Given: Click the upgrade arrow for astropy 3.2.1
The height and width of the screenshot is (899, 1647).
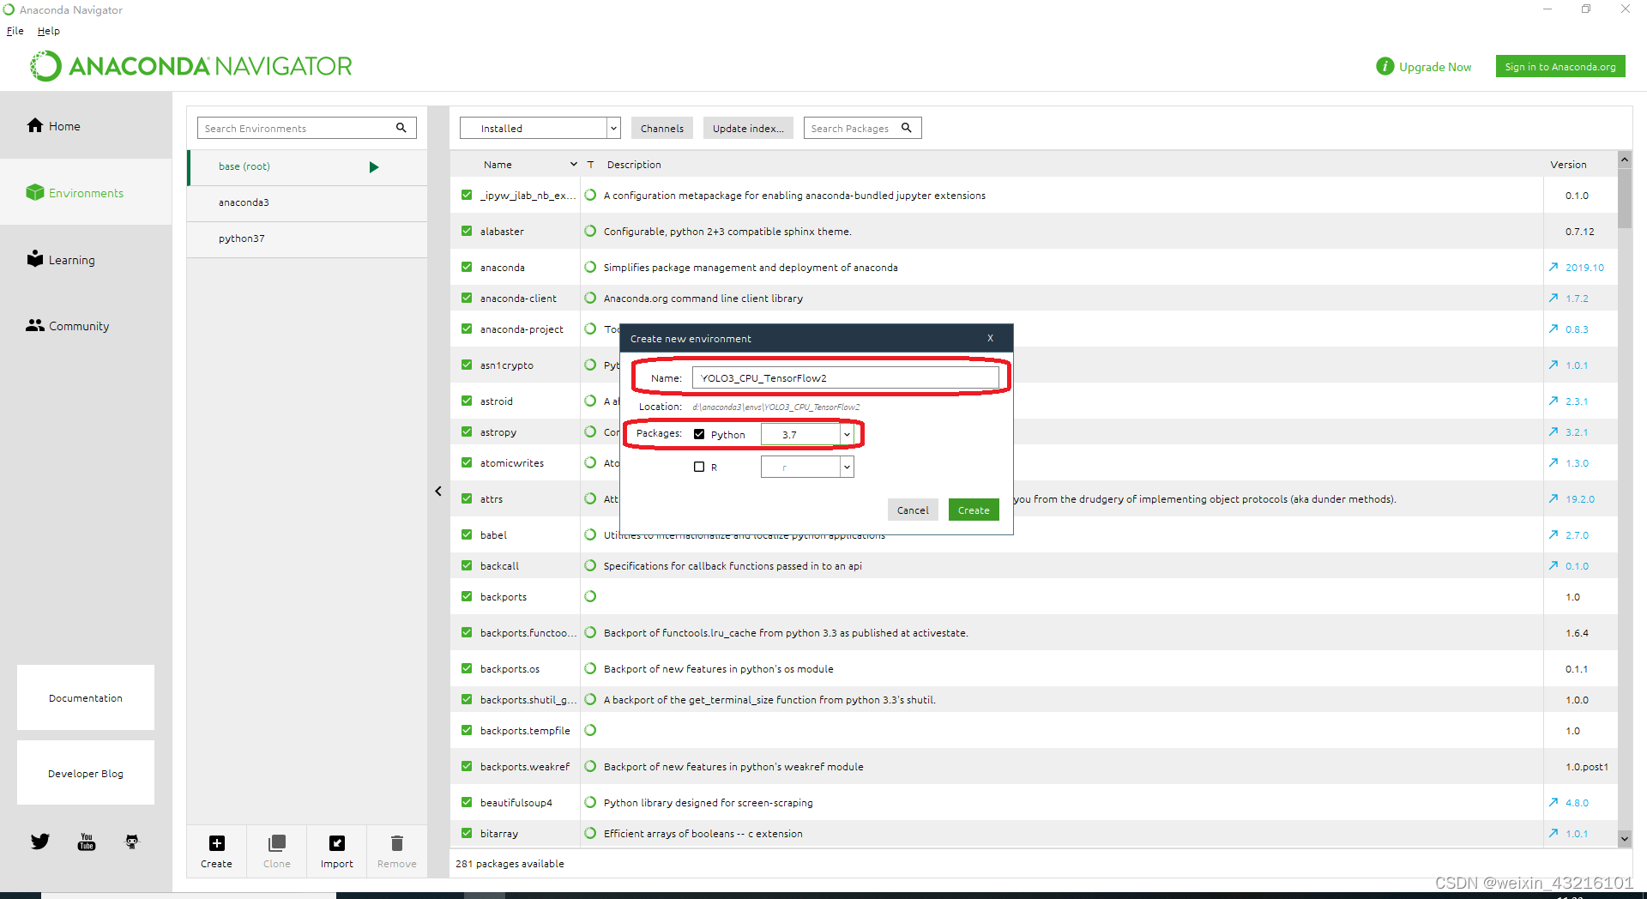Looking at the screenshot, I should [x=1553, y=432].
